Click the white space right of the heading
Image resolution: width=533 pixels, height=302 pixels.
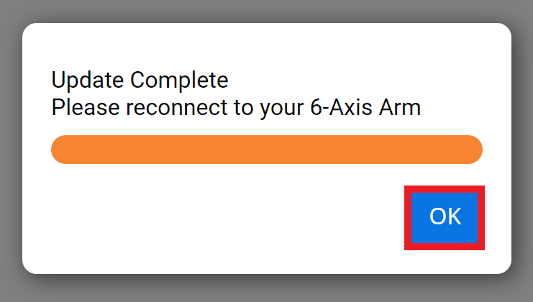click(360, 78)
